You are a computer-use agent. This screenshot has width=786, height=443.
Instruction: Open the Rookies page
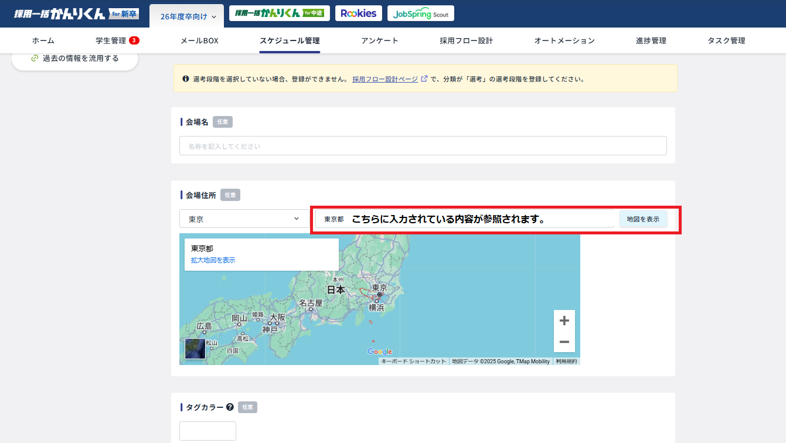click(358, 12)
